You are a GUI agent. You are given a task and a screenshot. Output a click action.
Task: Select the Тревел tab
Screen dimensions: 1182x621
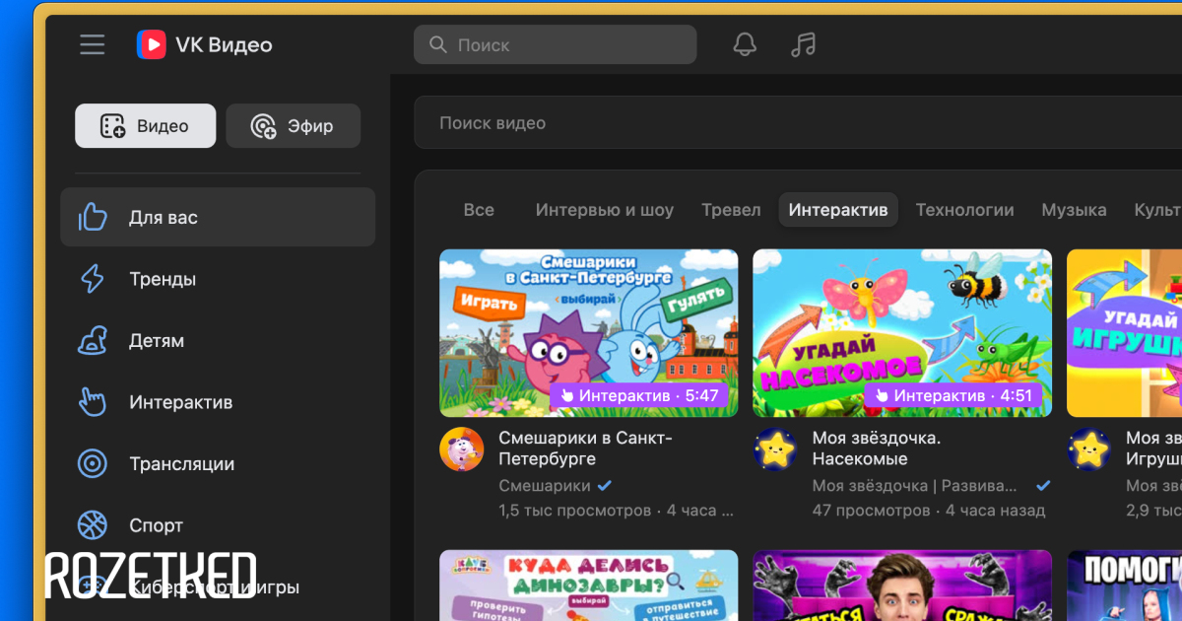731,210
